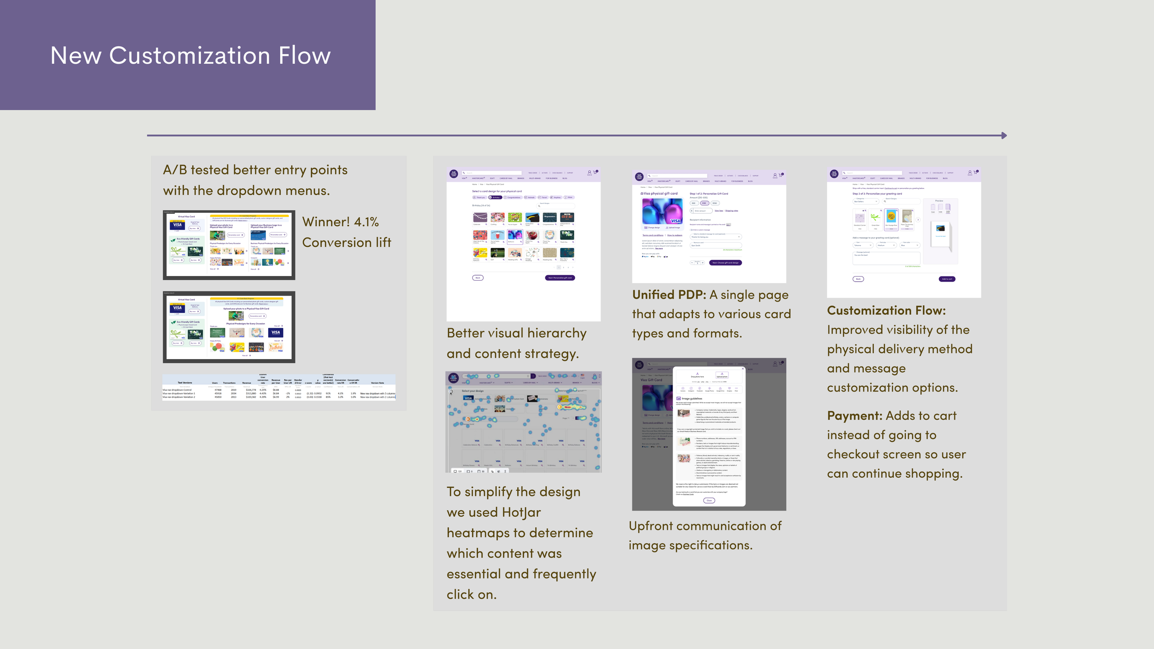
Task: Click the Upload image icon under the balloon card
Action: [667, 228]
